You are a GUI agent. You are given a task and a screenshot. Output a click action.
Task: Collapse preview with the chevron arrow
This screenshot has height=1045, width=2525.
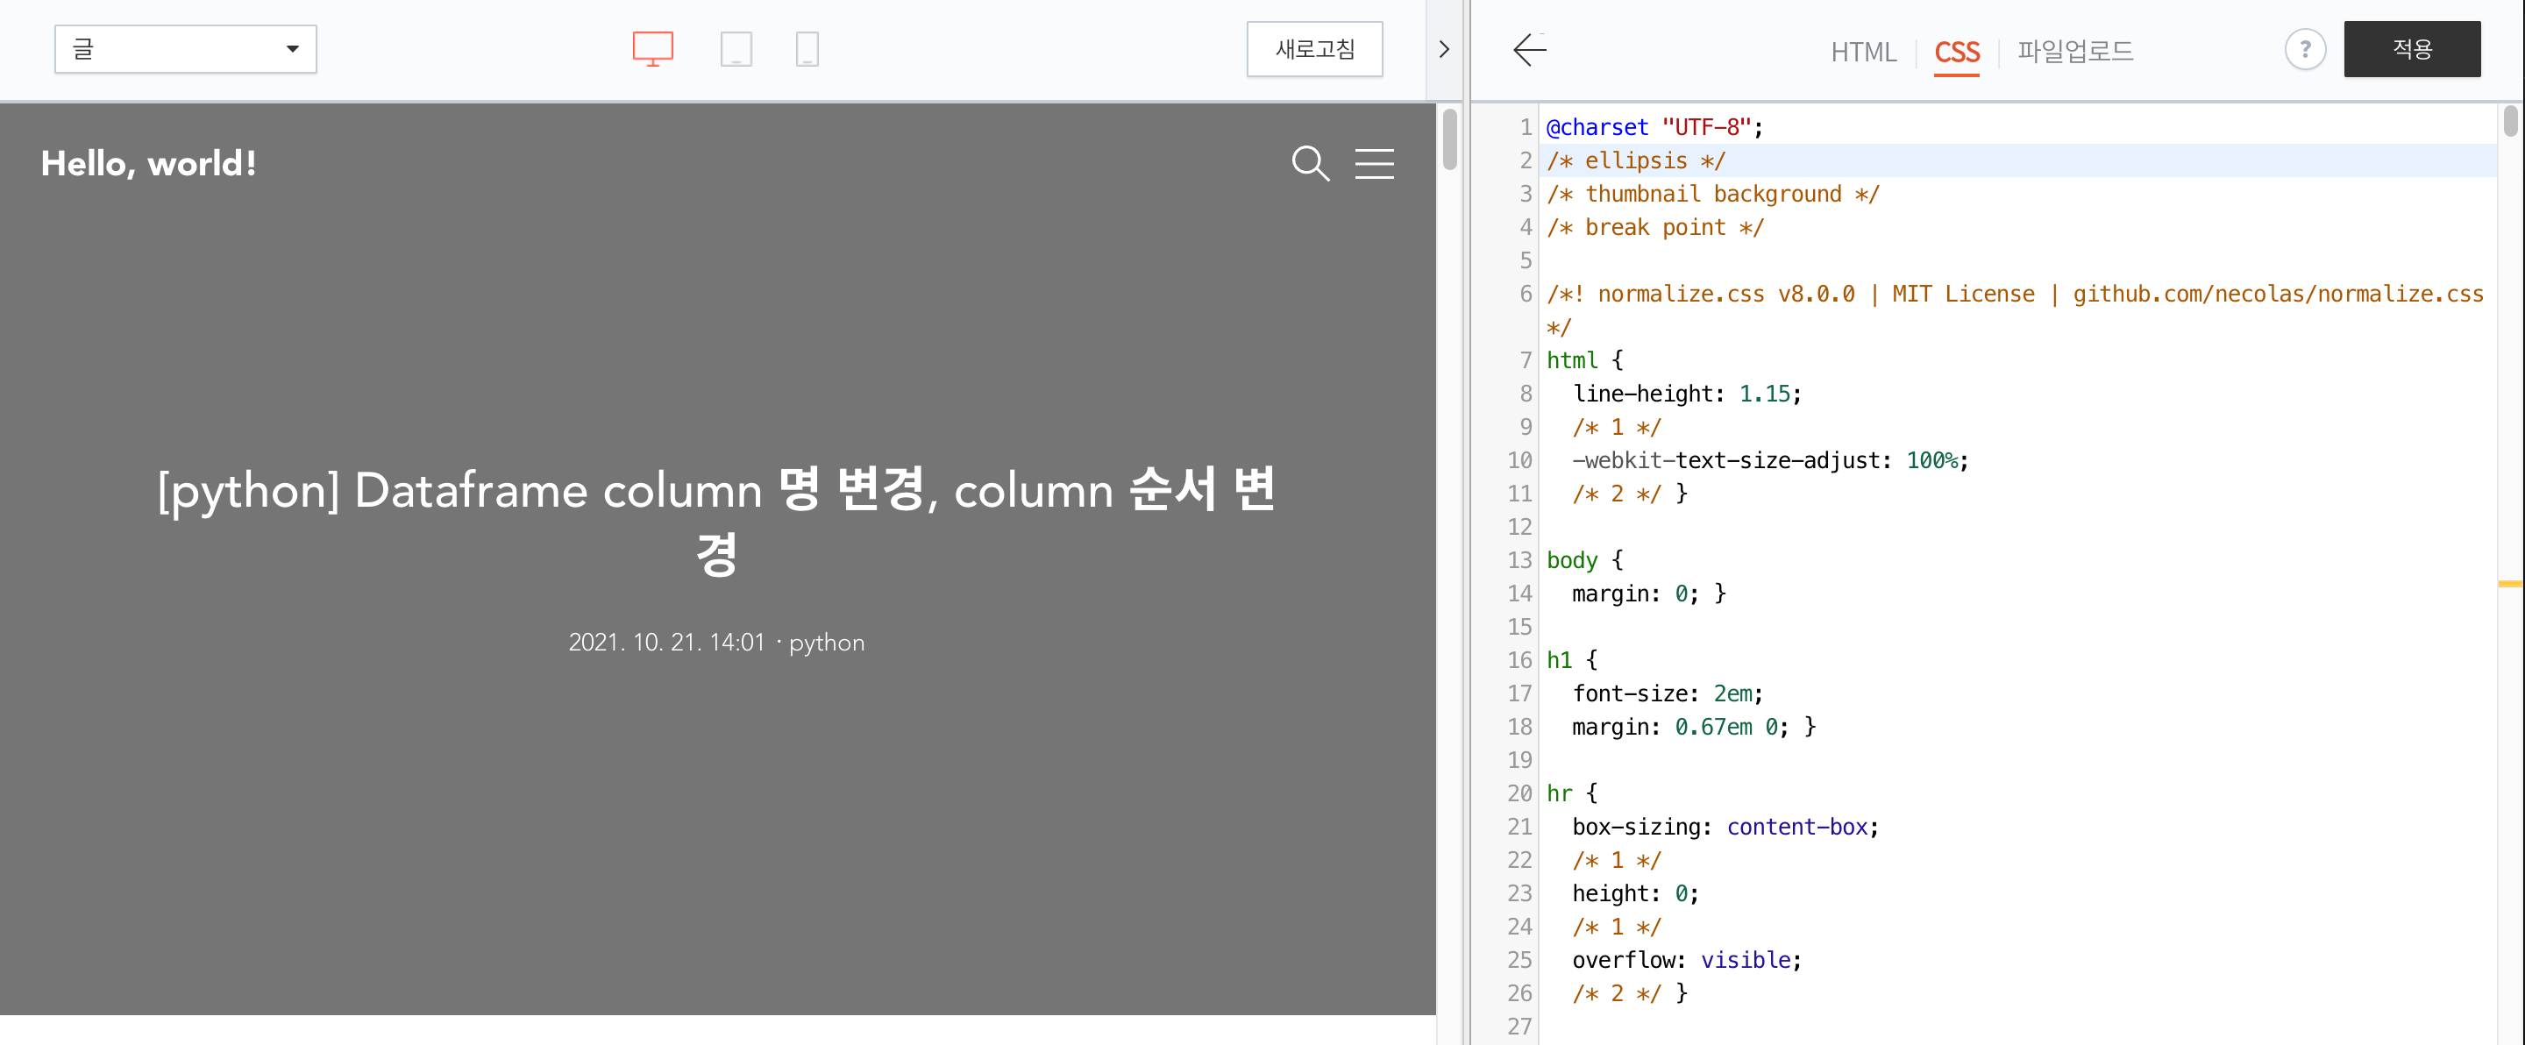point(1443,49)
